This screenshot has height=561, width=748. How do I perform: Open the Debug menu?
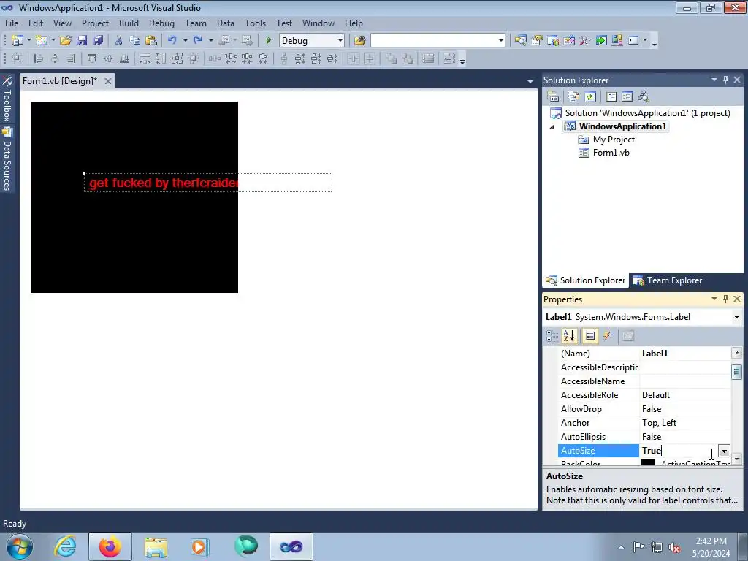pos(161,23)
